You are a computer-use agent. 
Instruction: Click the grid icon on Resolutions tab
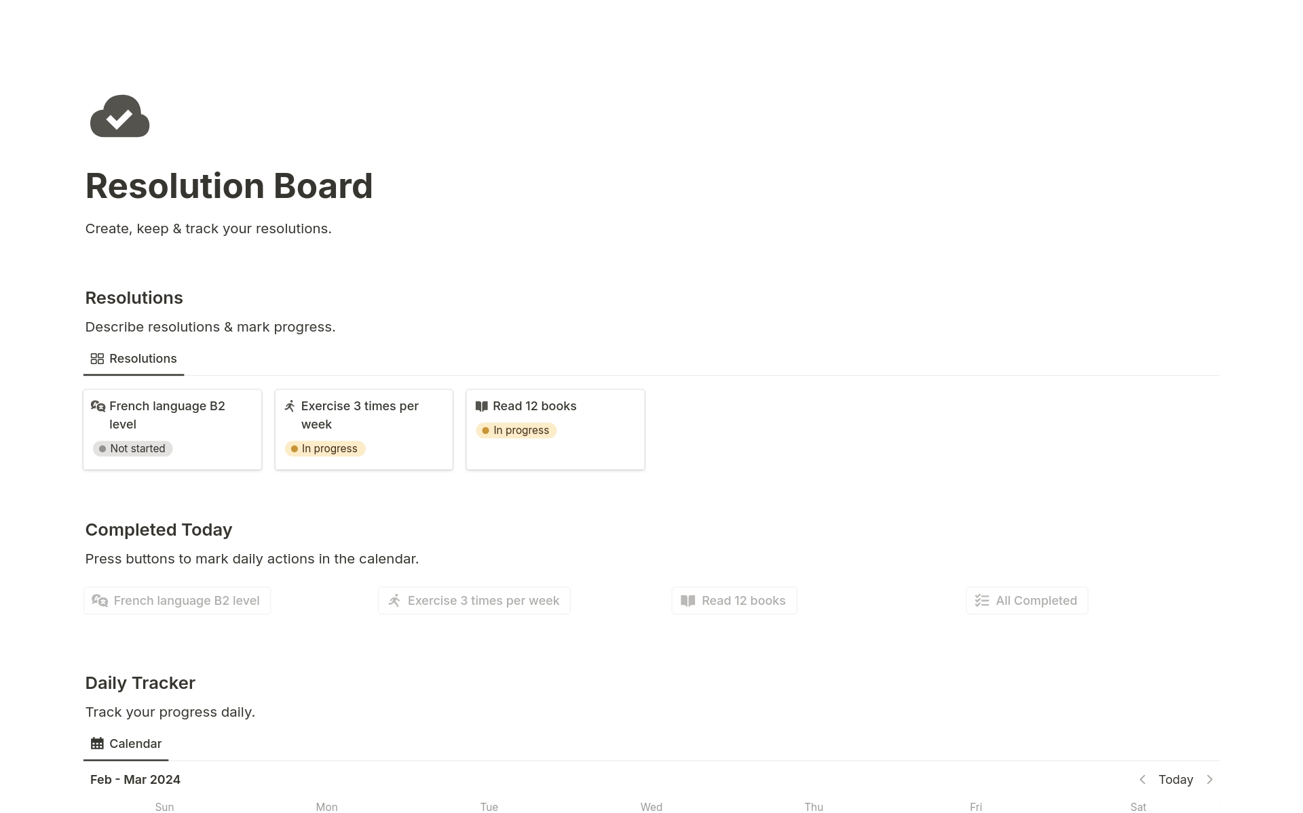pos(97,359)
